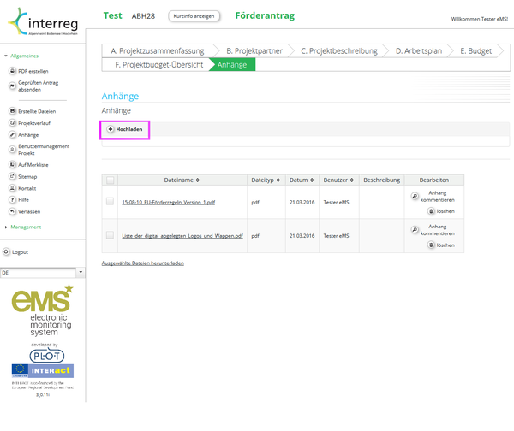Click the Hochladen upload button
514x431 pixels.
tap(125, 129)
